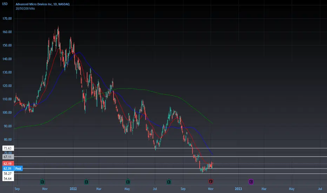Click the Post market label

tap(18, 168)
